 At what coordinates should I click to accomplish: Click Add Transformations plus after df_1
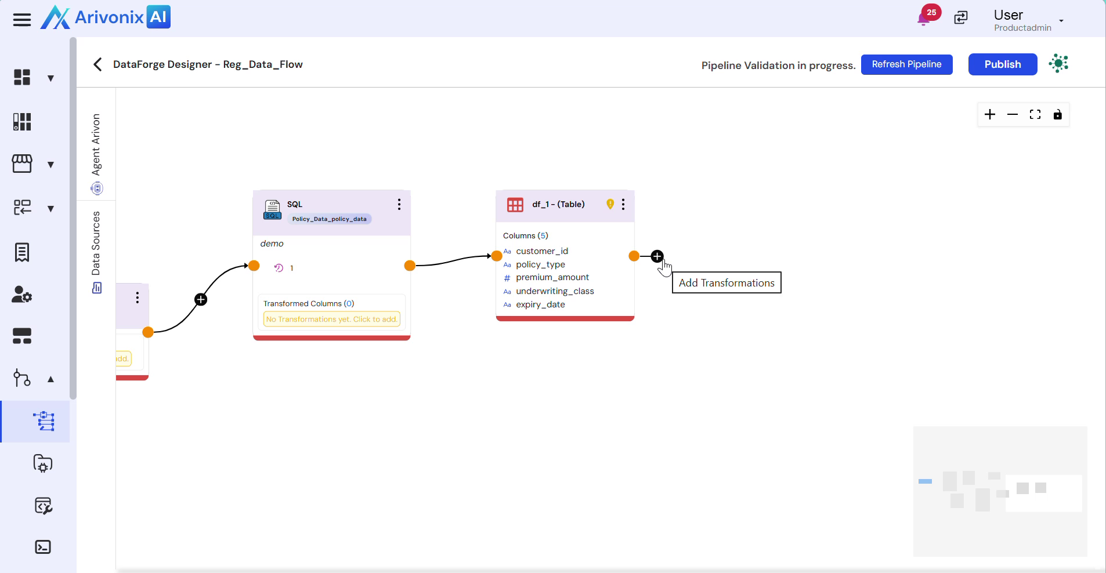pos(657,256)
